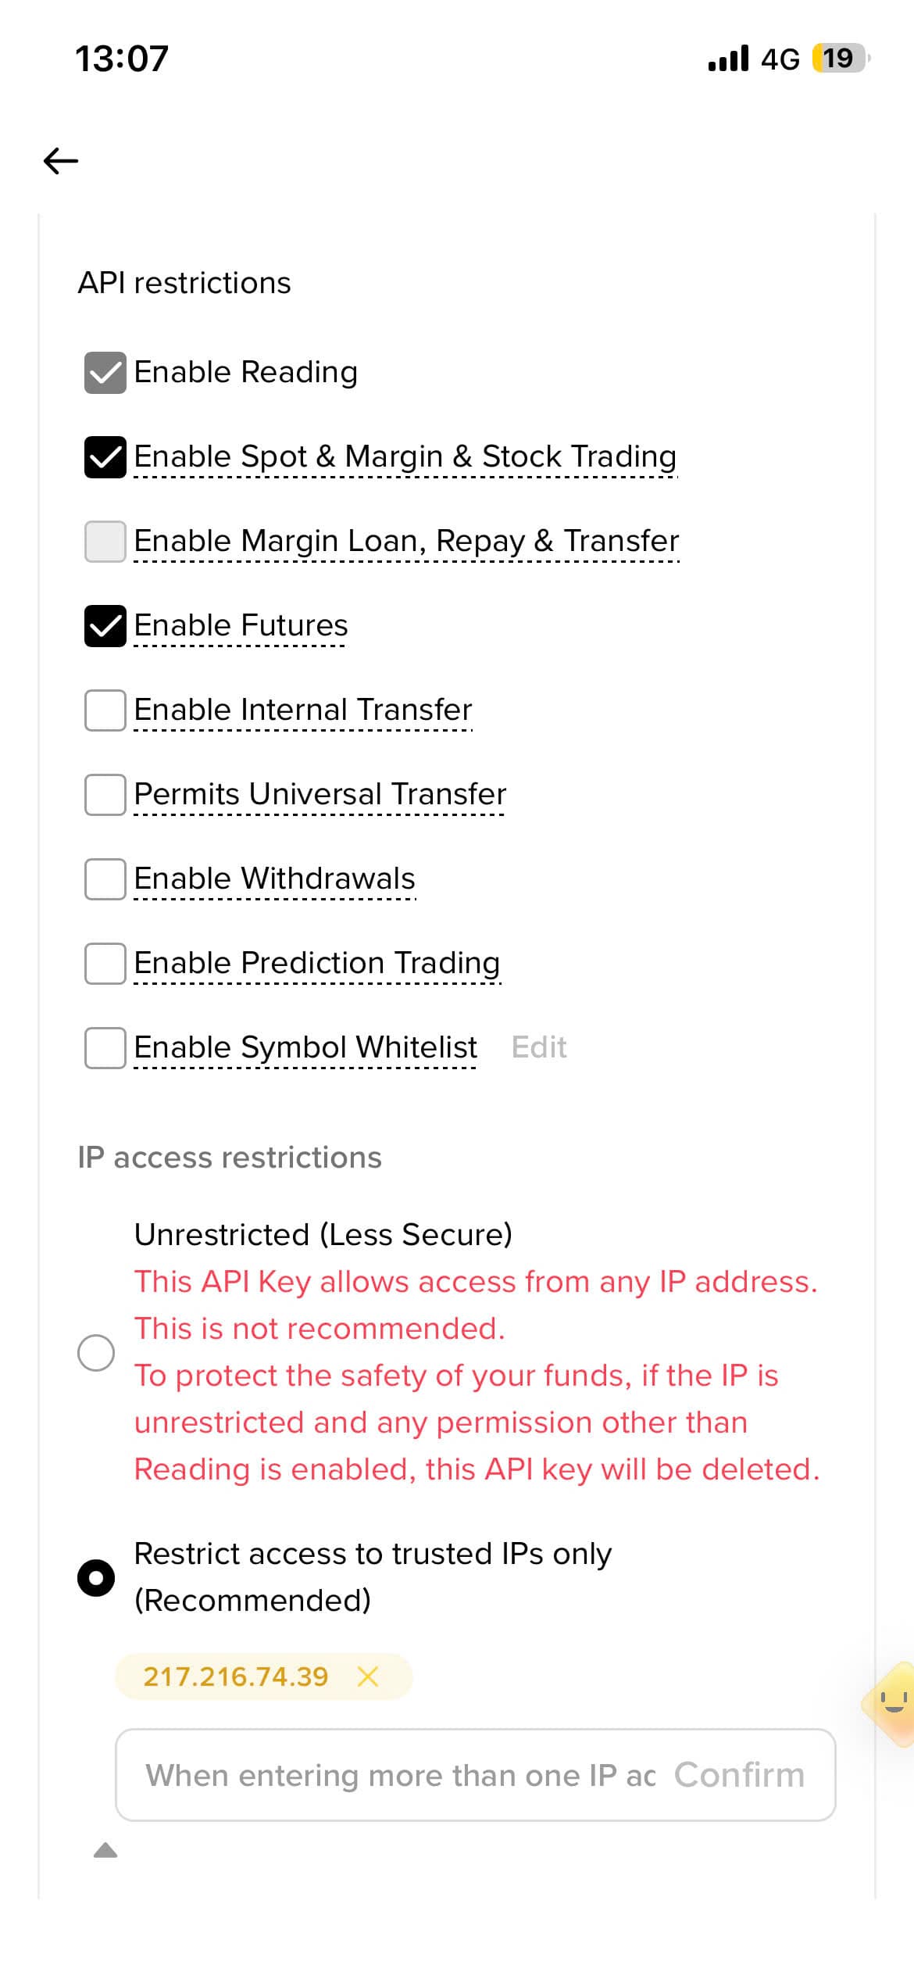Viewport: 914px width, 1979px height.
Task: Tap the battery indicator in status bar
Action: click(x=841, y=59)
